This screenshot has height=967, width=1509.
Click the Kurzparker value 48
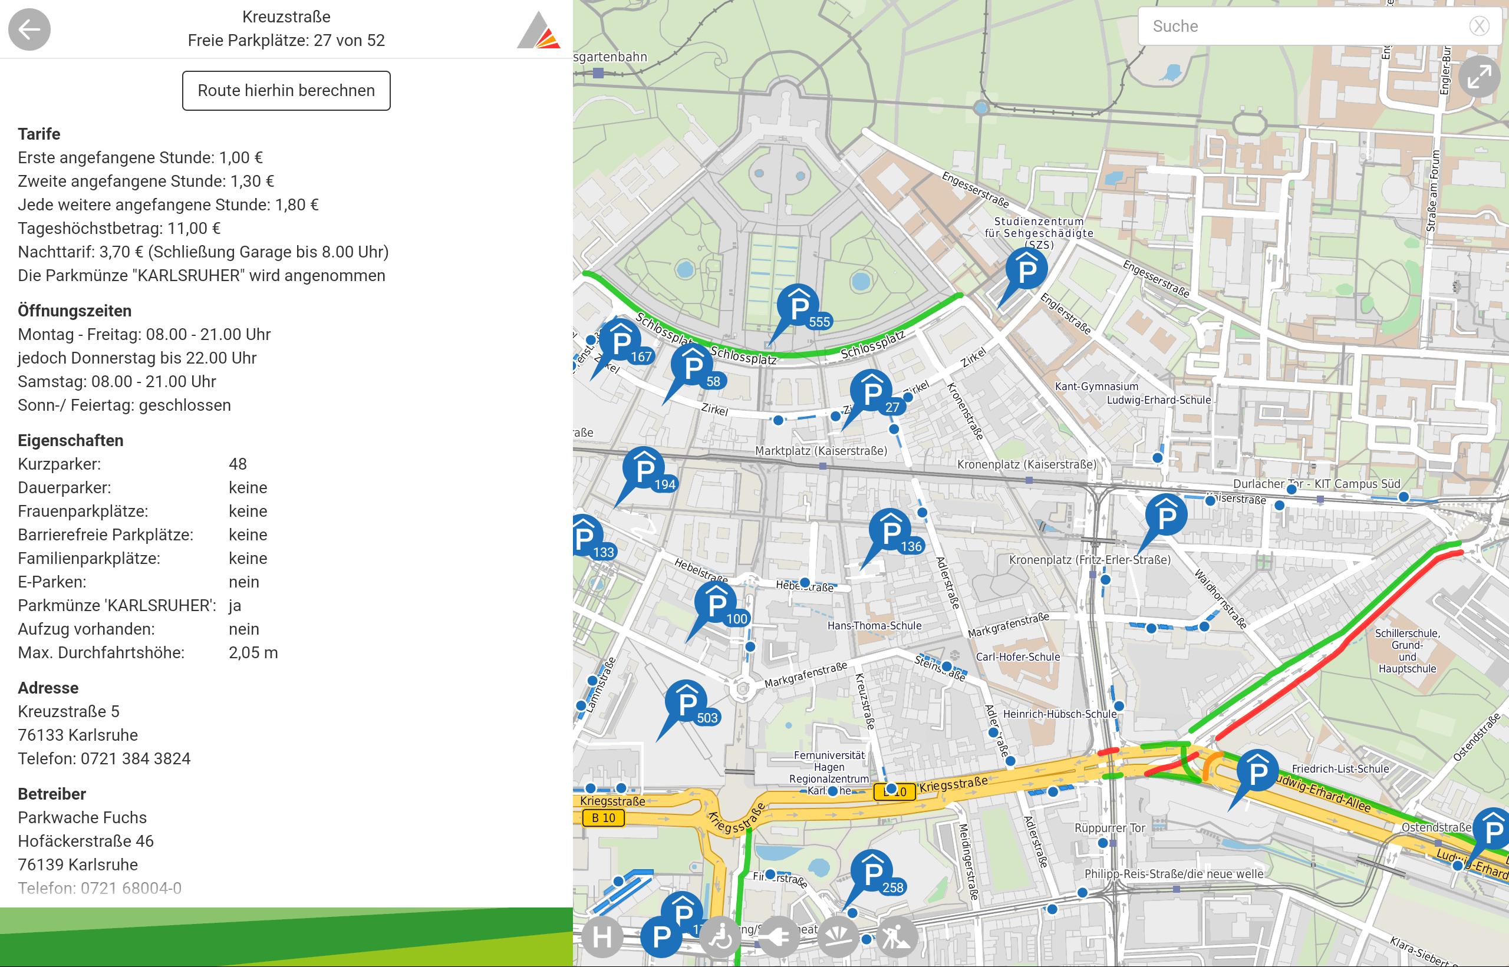(238, 464)
